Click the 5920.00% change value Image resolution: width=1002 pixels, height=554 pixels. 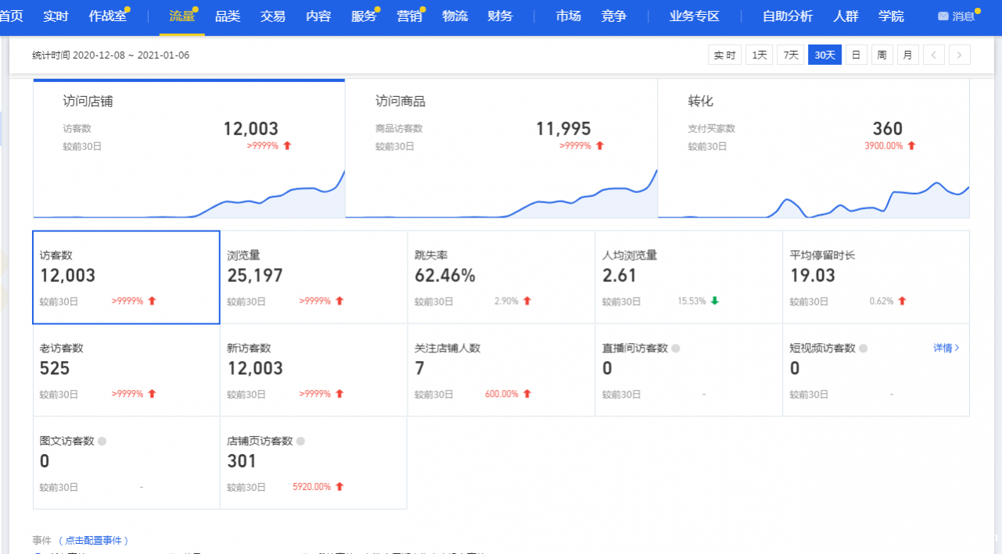(x=312, y=487)
